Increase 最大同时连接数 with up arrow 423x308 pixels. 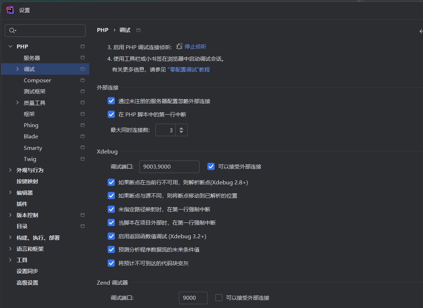coord(181,128)
